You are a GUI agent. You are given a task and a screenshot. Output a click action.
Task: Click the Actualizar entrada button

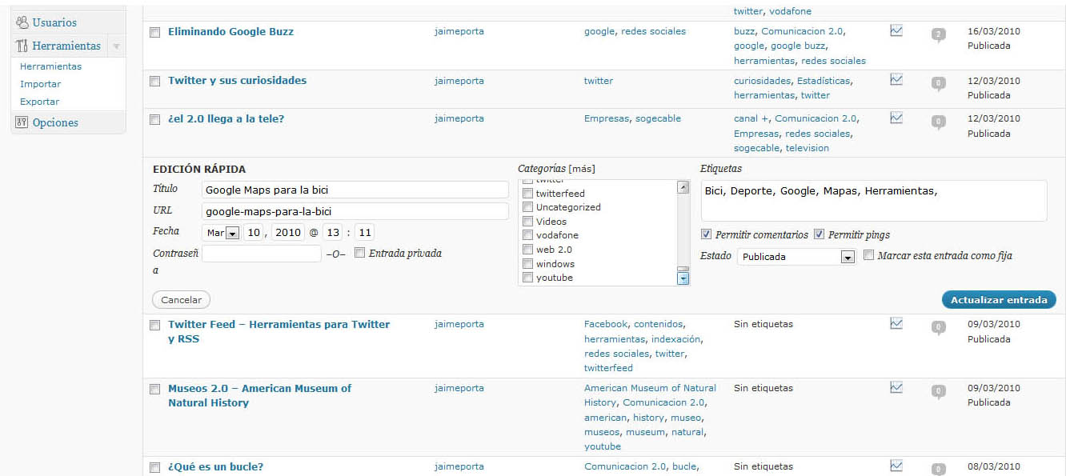[998, 300]
